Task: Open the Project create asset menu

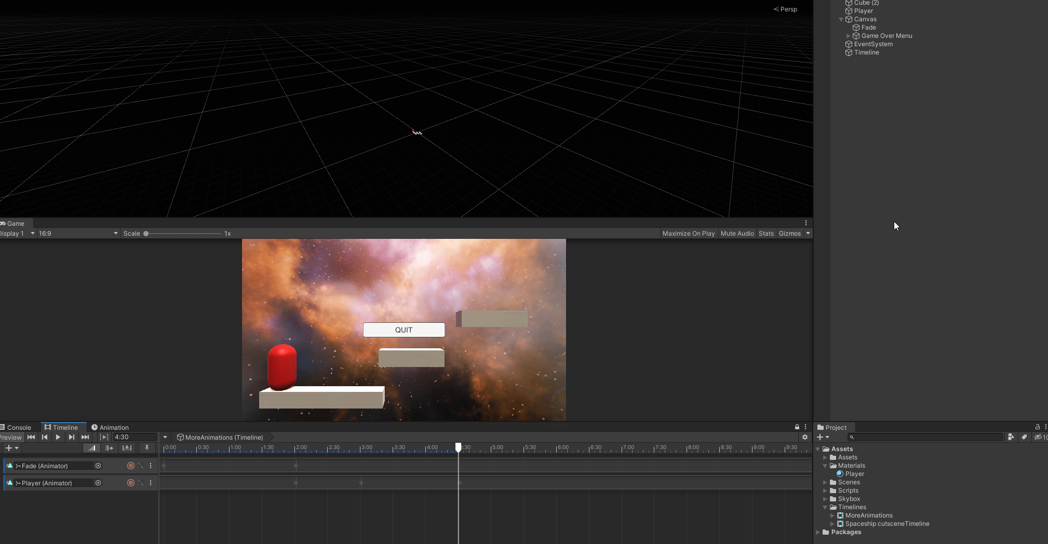Action: point(823,437)
